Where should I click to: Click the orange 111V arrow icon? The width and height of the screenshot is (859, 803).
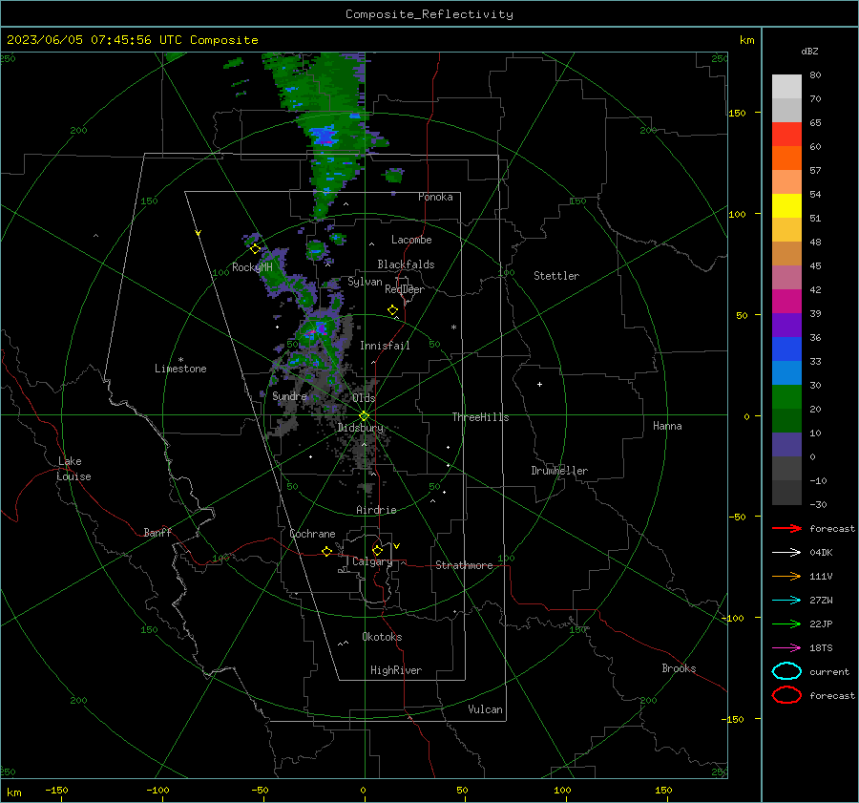click(x=786, y=576)
